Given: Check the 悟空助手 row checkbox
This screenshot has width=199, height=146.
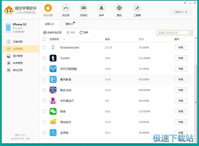Looking at the screenshot, I should 44,122.
